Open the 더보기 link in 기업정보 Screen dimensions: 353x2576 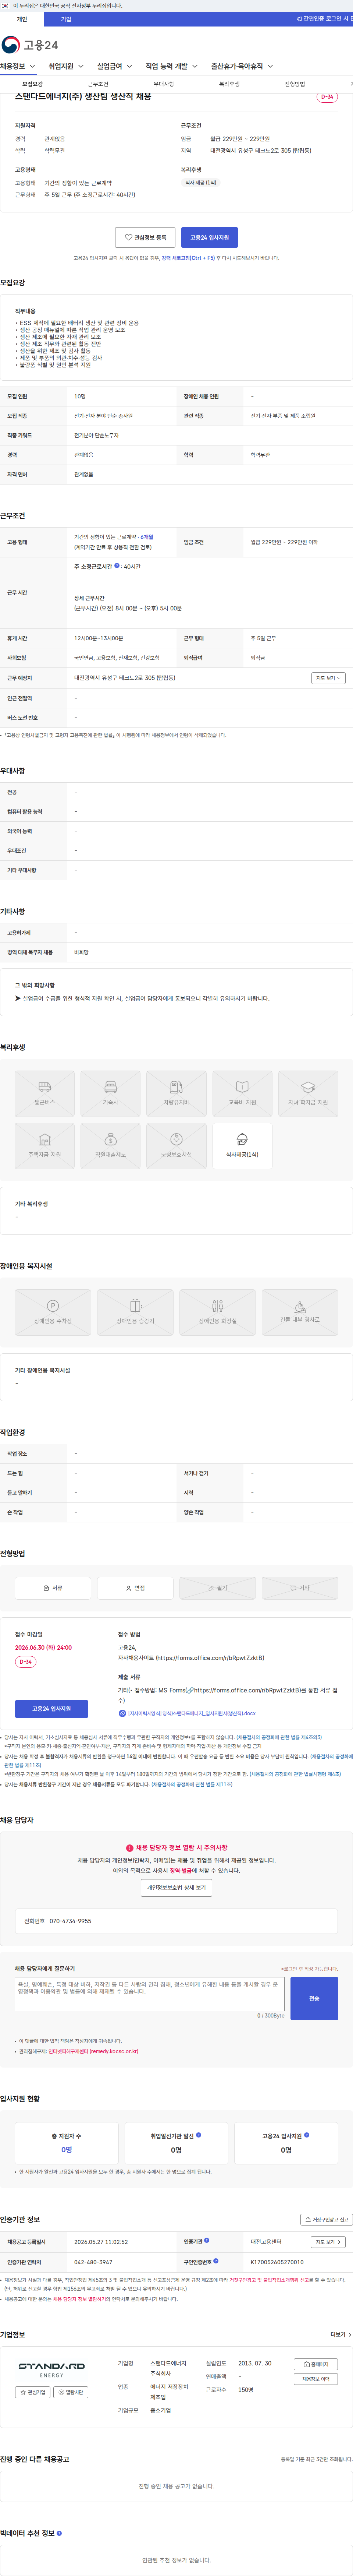[341, 2335]
